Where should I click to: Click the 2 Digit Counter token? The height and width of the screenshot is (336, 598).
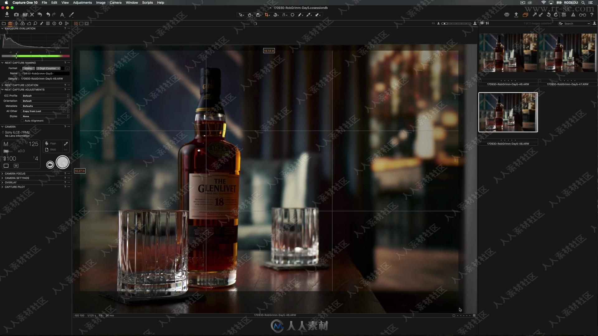pos(48,68)
